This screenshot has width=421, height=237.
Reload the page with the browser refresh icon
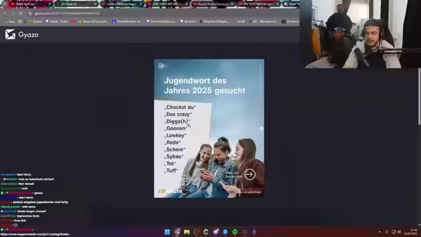20,13
